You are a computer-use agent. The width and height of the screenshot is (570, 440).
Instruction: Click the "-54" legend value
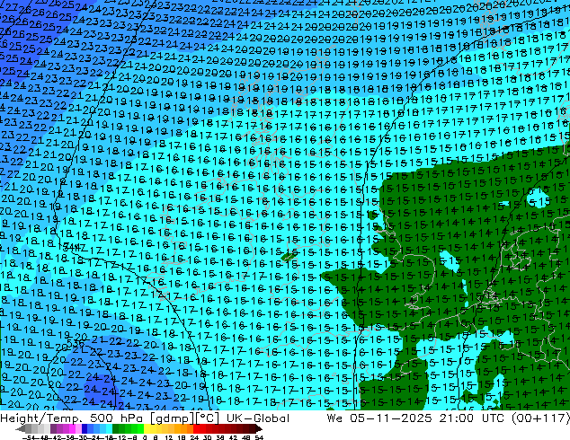coord(29,438)
